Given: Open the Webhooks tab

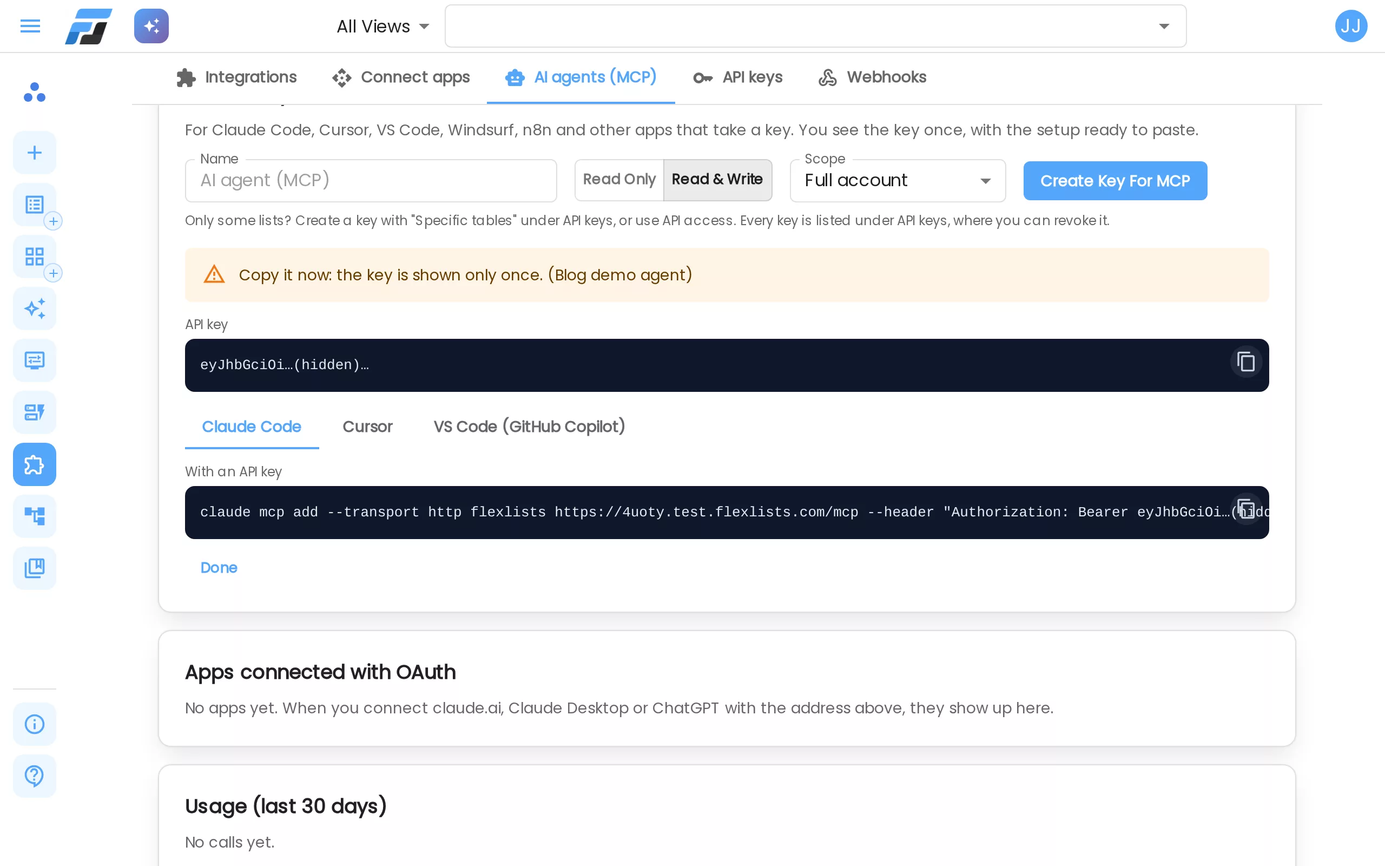Looking at the screenshot, I should click(872, 77).
